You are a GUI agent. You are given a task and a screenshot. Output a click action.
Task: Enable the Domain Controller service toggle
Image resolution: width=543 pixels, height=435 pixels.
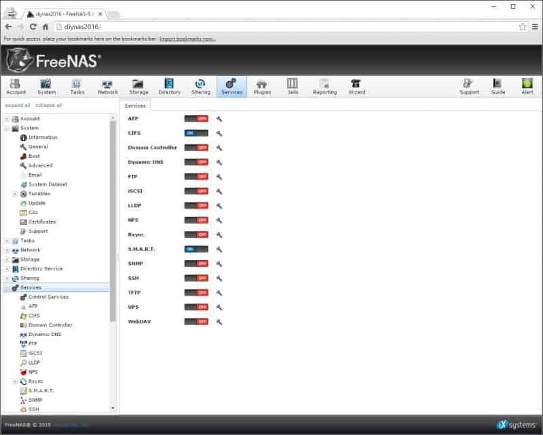196,148
